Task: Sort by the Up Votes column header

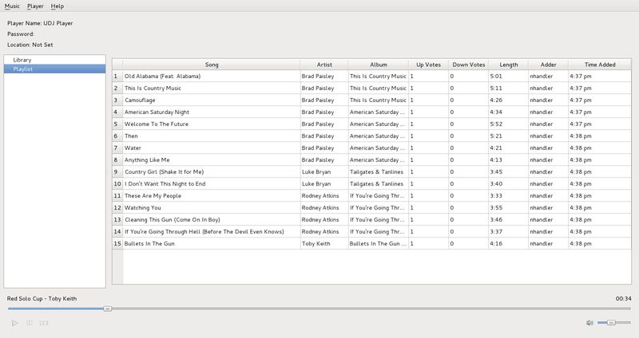Action: 428,65
